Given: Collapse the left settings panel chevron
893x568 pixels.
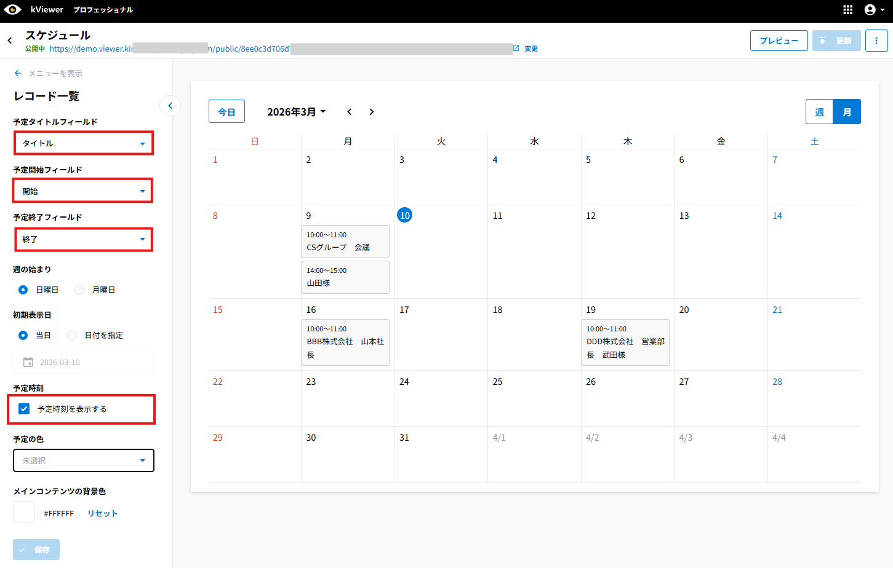Looking at the screenshot, I should (170, 106).
